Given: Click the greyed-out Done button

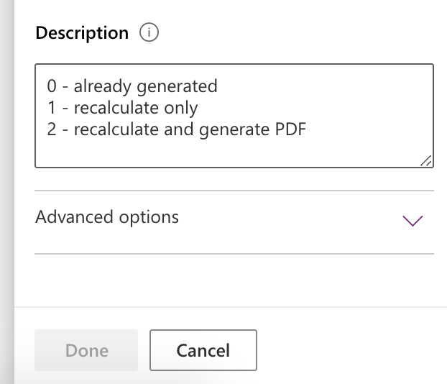Looking at the screenshot, I should (x=86, y=351).
